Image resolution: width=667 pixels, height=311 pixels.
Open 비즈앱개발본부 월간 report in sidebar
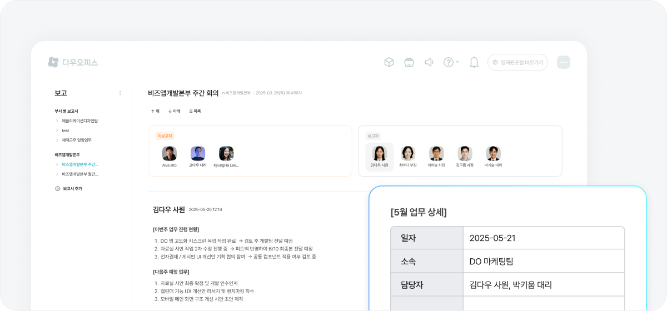point(80,174)
